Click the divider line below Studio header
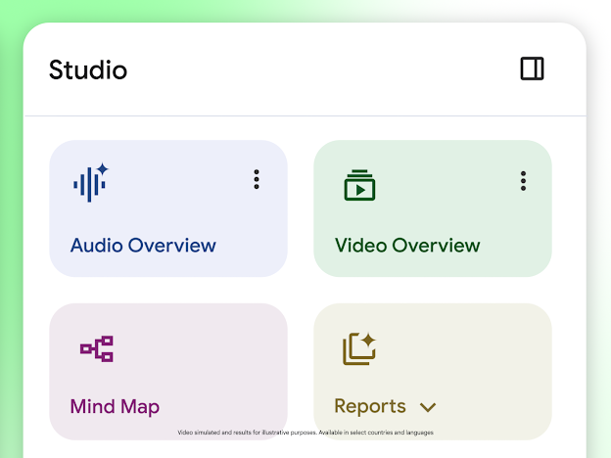The width and height of the screenshot is (611, 458). tap(305, 115)
